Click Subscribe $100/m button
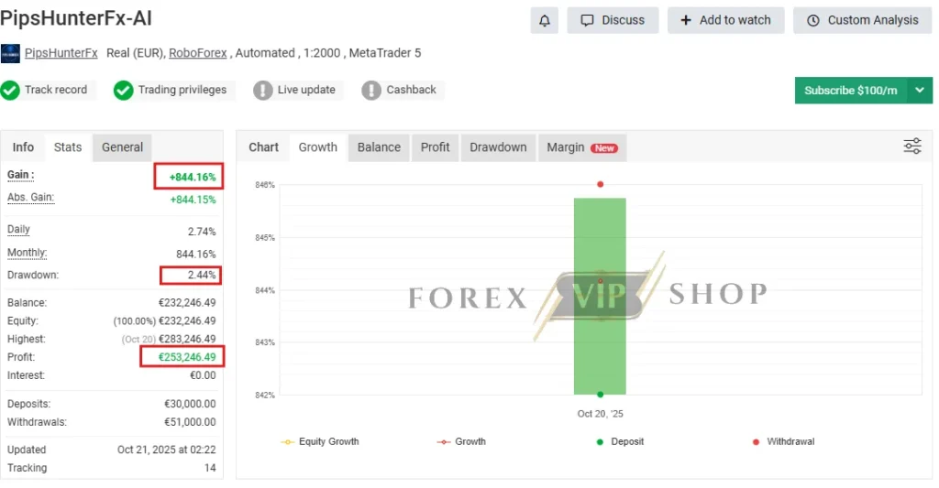 tap(851, 91)
